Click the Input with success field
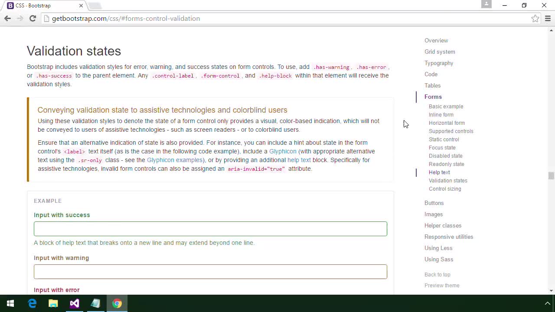This screenshot has width=555, height=312. pyautogui.click(x=210, y=229)
